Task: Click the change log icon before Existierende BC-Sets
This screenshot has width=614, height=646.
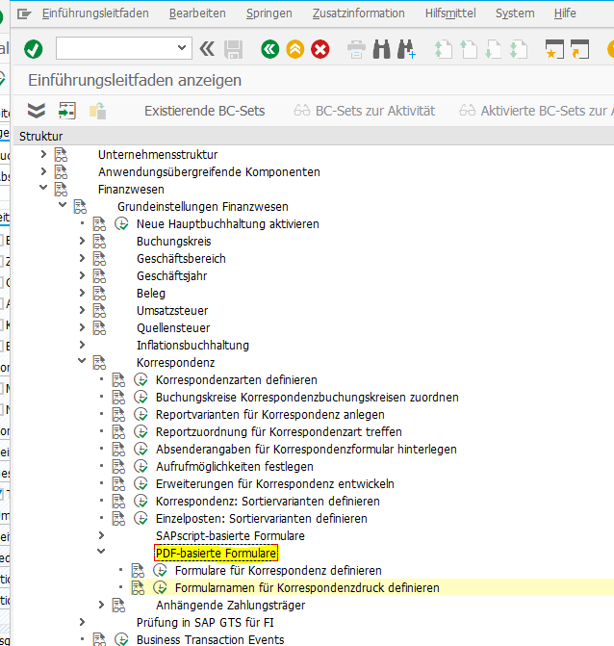Action: 97,111
